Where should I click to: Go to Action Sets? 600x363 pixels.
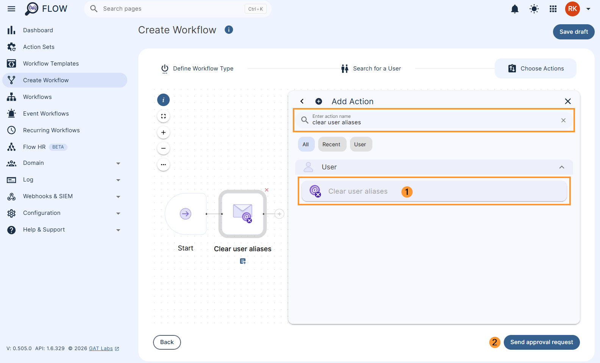coord(65,47)
